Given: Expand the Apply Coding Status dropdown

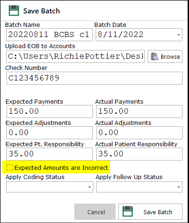Looking at the screenshot, I should pos(90,187).
